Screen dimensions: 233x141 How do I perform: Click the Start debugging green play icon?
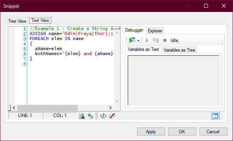point(132,40)
